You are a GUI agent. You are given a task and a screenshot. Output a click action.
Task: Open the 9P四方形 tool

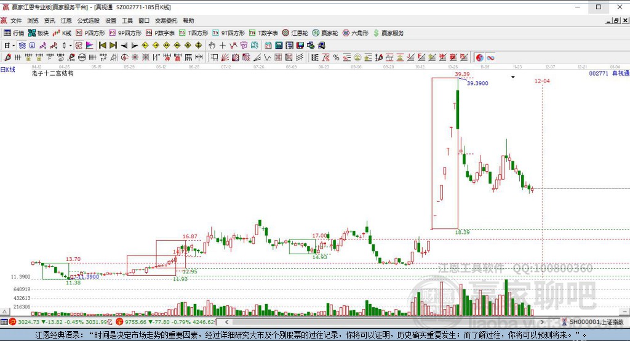(125, 33)
